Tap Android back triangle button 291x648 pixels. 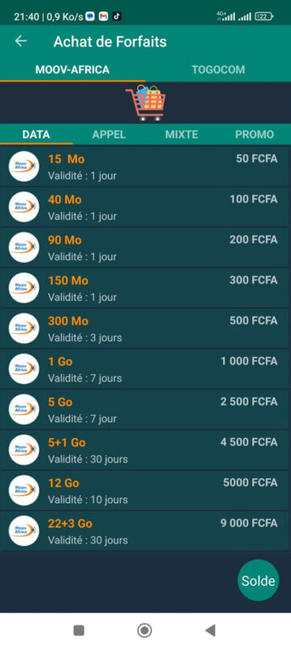(210, 630)
